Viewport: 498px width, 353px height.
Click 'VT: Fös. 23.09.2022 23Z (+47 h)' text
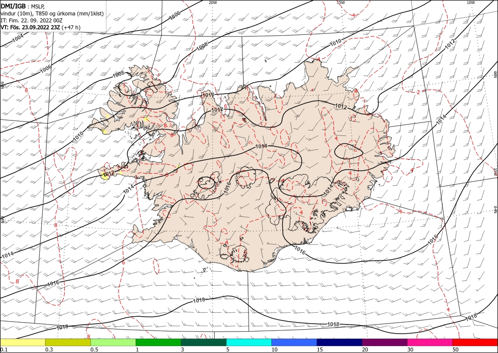point(41,27)
